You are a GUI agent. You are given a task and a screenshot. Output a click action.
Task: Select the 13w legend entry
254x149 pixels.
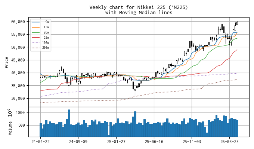point(40,27)
